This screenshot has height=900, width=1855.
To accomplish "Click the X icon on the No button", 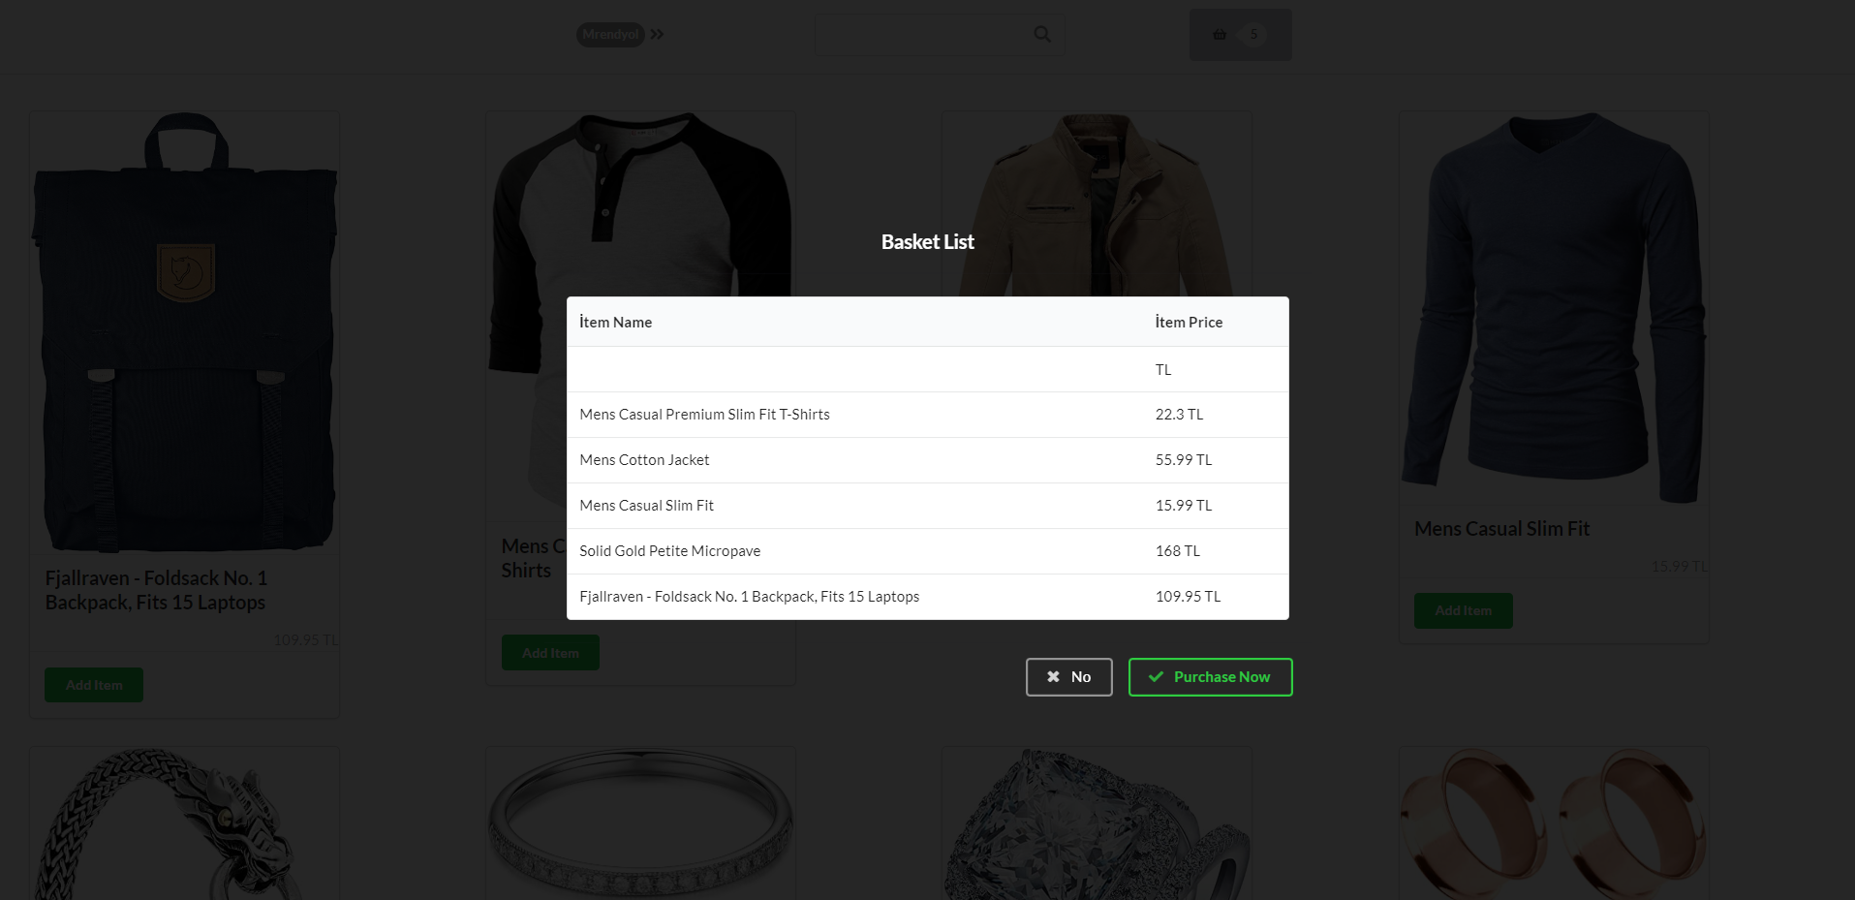I will pyautogui.click(x=1055, y=676).
